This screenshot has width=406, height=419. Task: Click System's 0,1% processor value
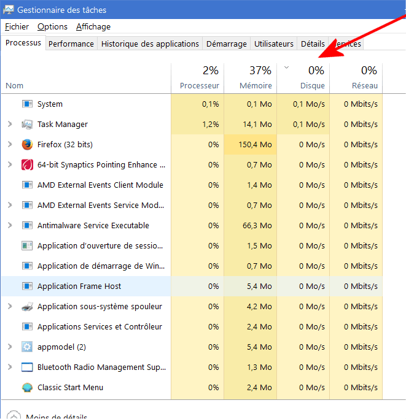click(x=211, y=104)
